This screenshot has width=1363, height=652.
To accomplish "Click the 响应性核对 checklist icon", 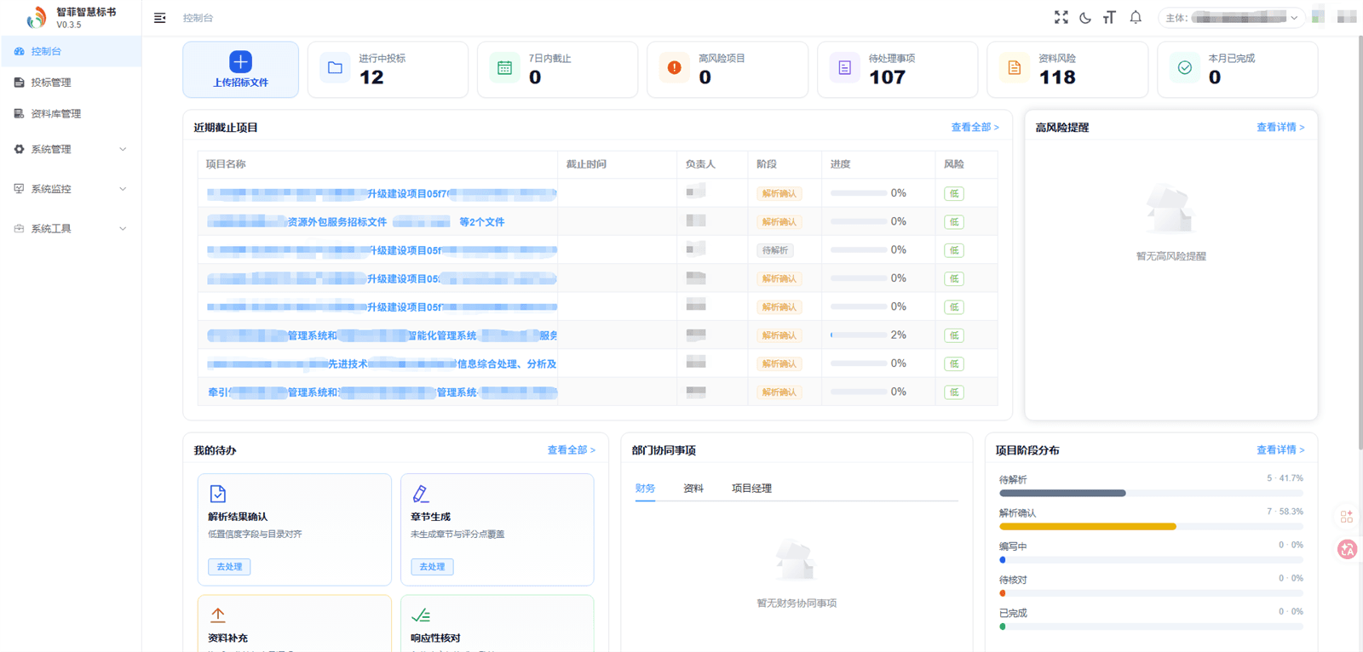I will (421, 615).
